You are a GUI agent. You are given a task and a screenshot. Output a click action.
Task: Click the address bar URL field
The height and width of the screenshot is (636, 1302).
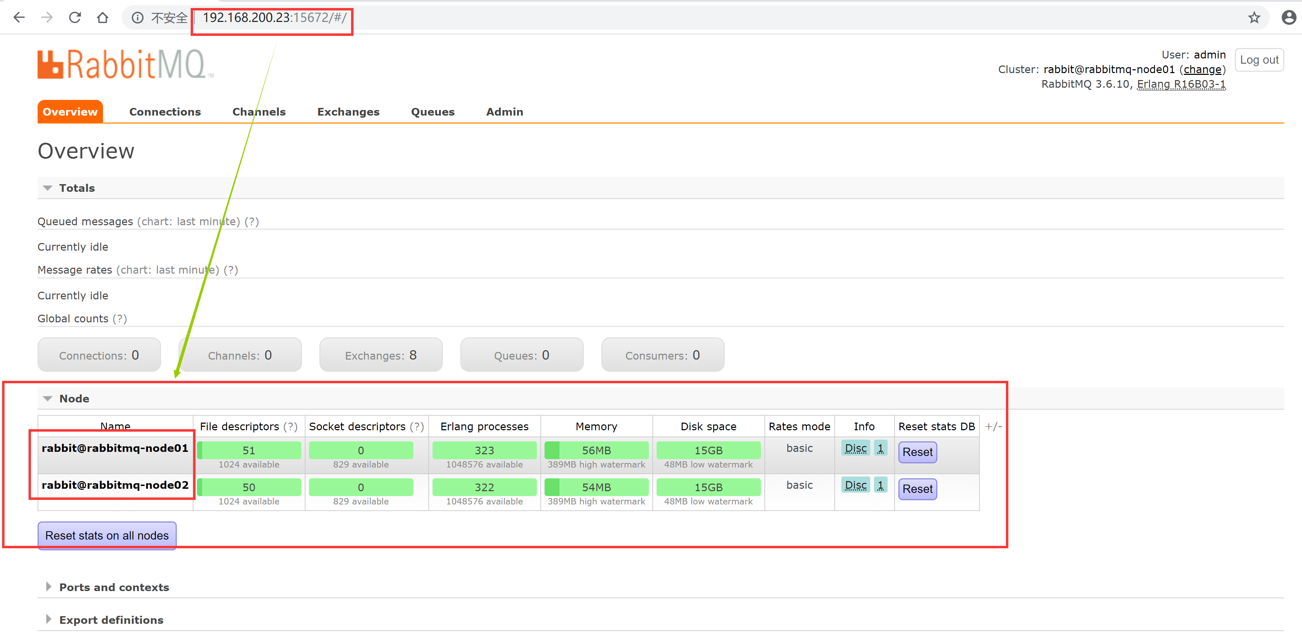(275, 18)
